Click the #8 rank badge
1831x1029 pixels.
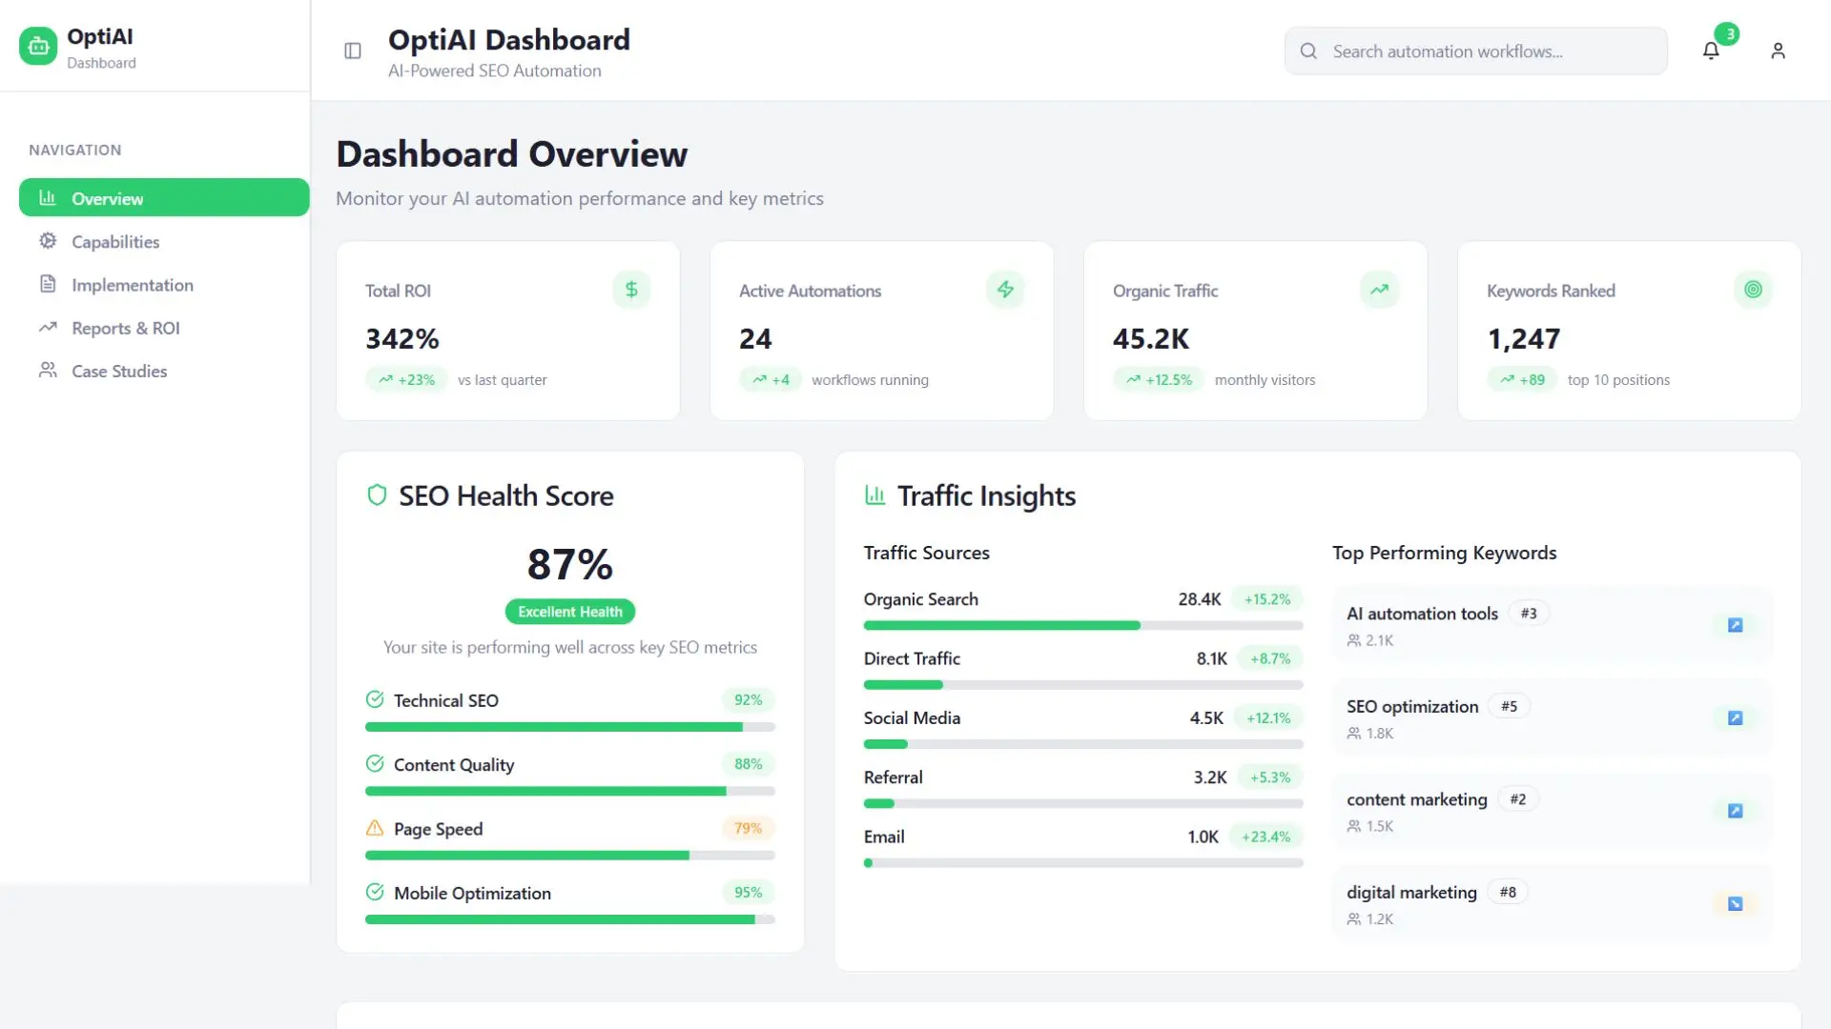(x=1508, y=892)
